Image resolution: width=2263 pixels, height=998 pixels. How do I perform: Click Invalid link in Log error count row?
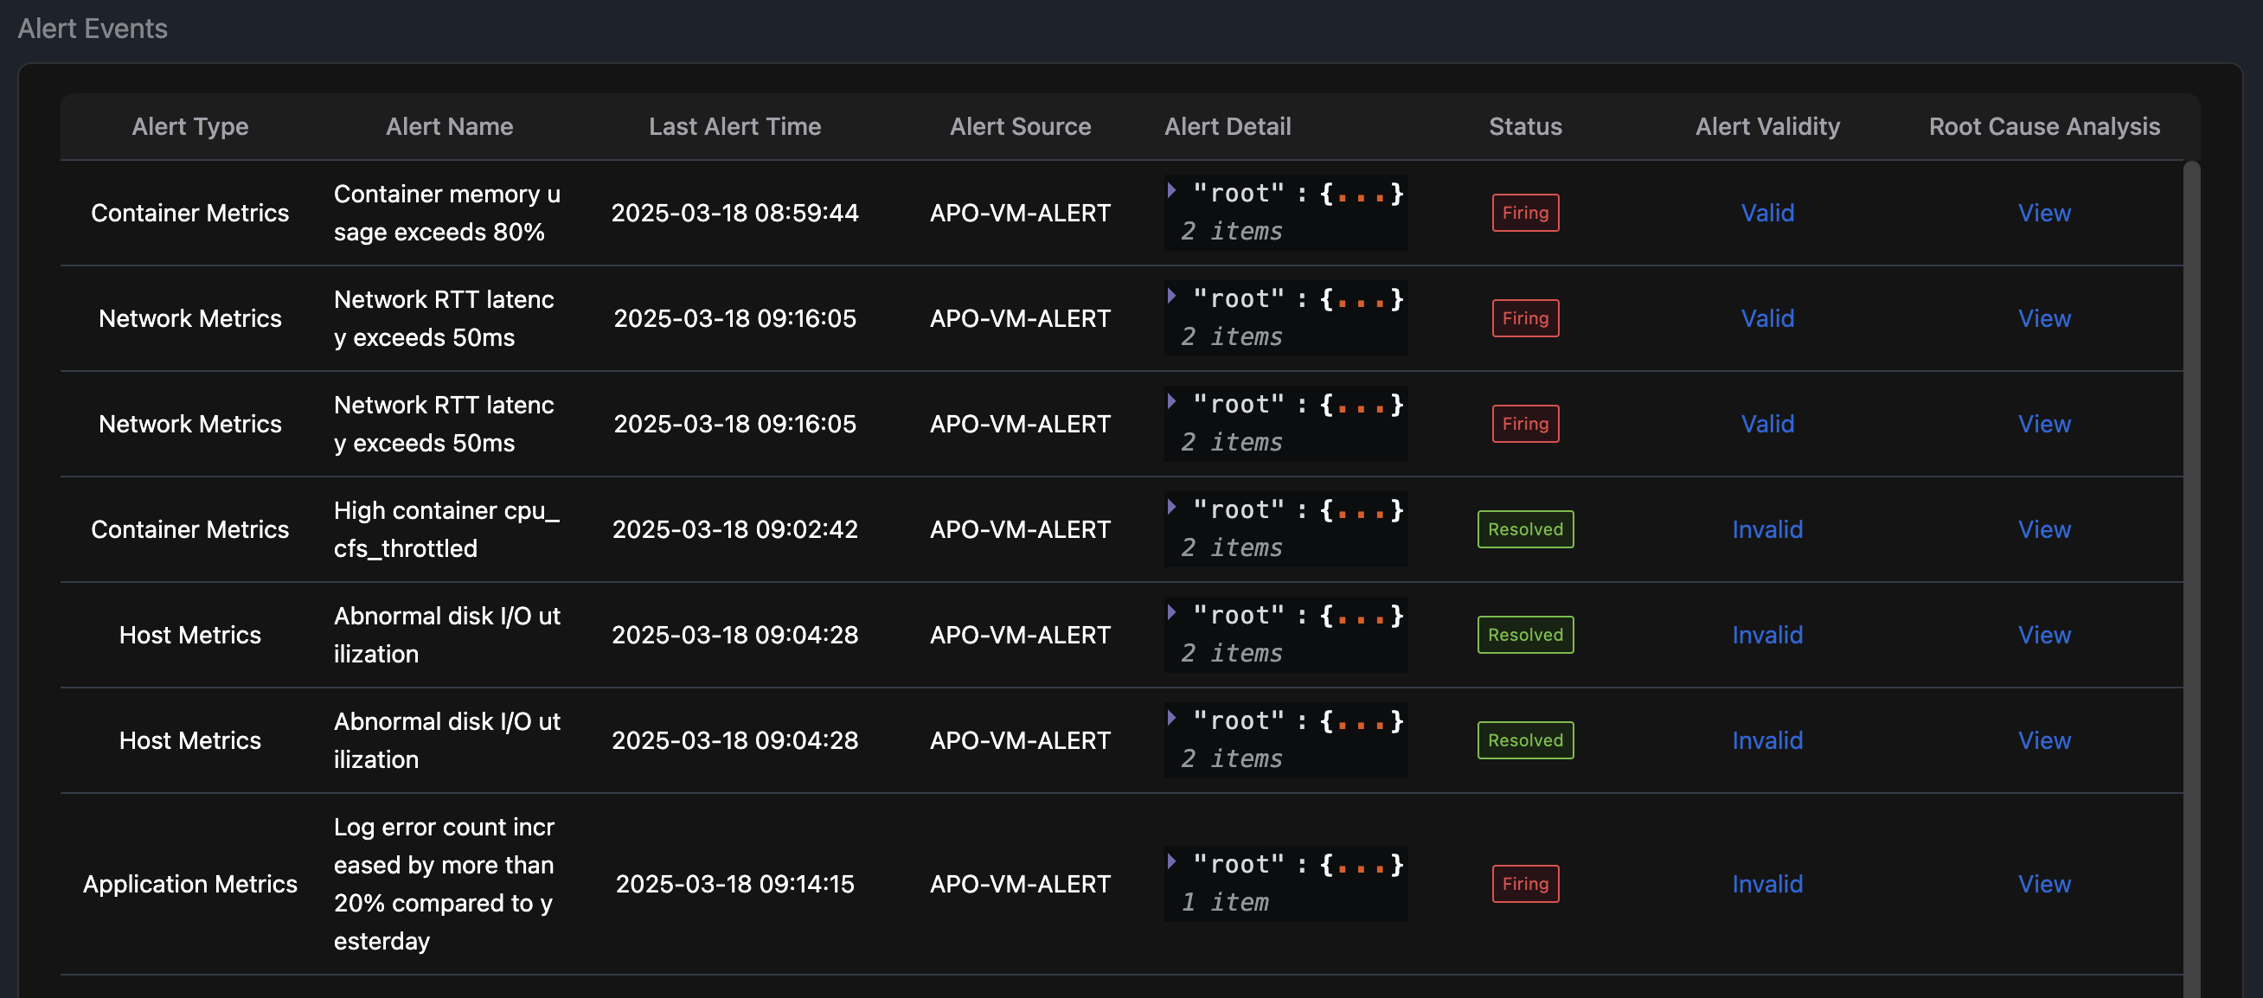(x=1767, y=884)
